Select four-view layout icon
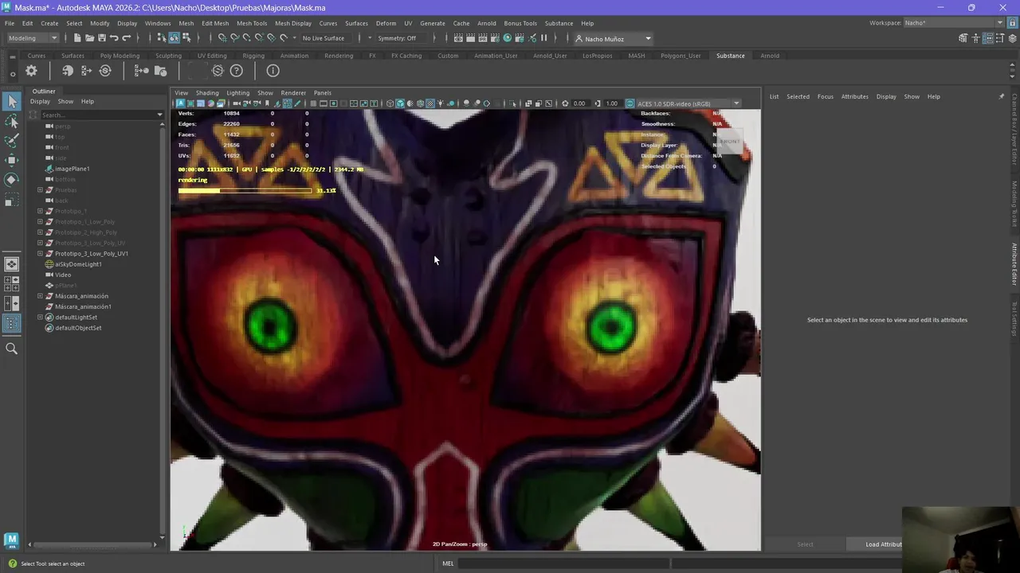 [x=11, y=283]
